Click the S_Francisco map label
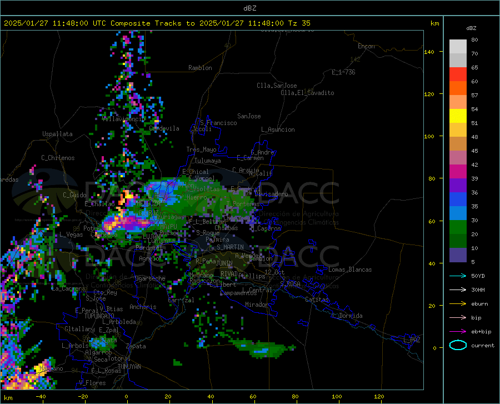 [218, 123]
